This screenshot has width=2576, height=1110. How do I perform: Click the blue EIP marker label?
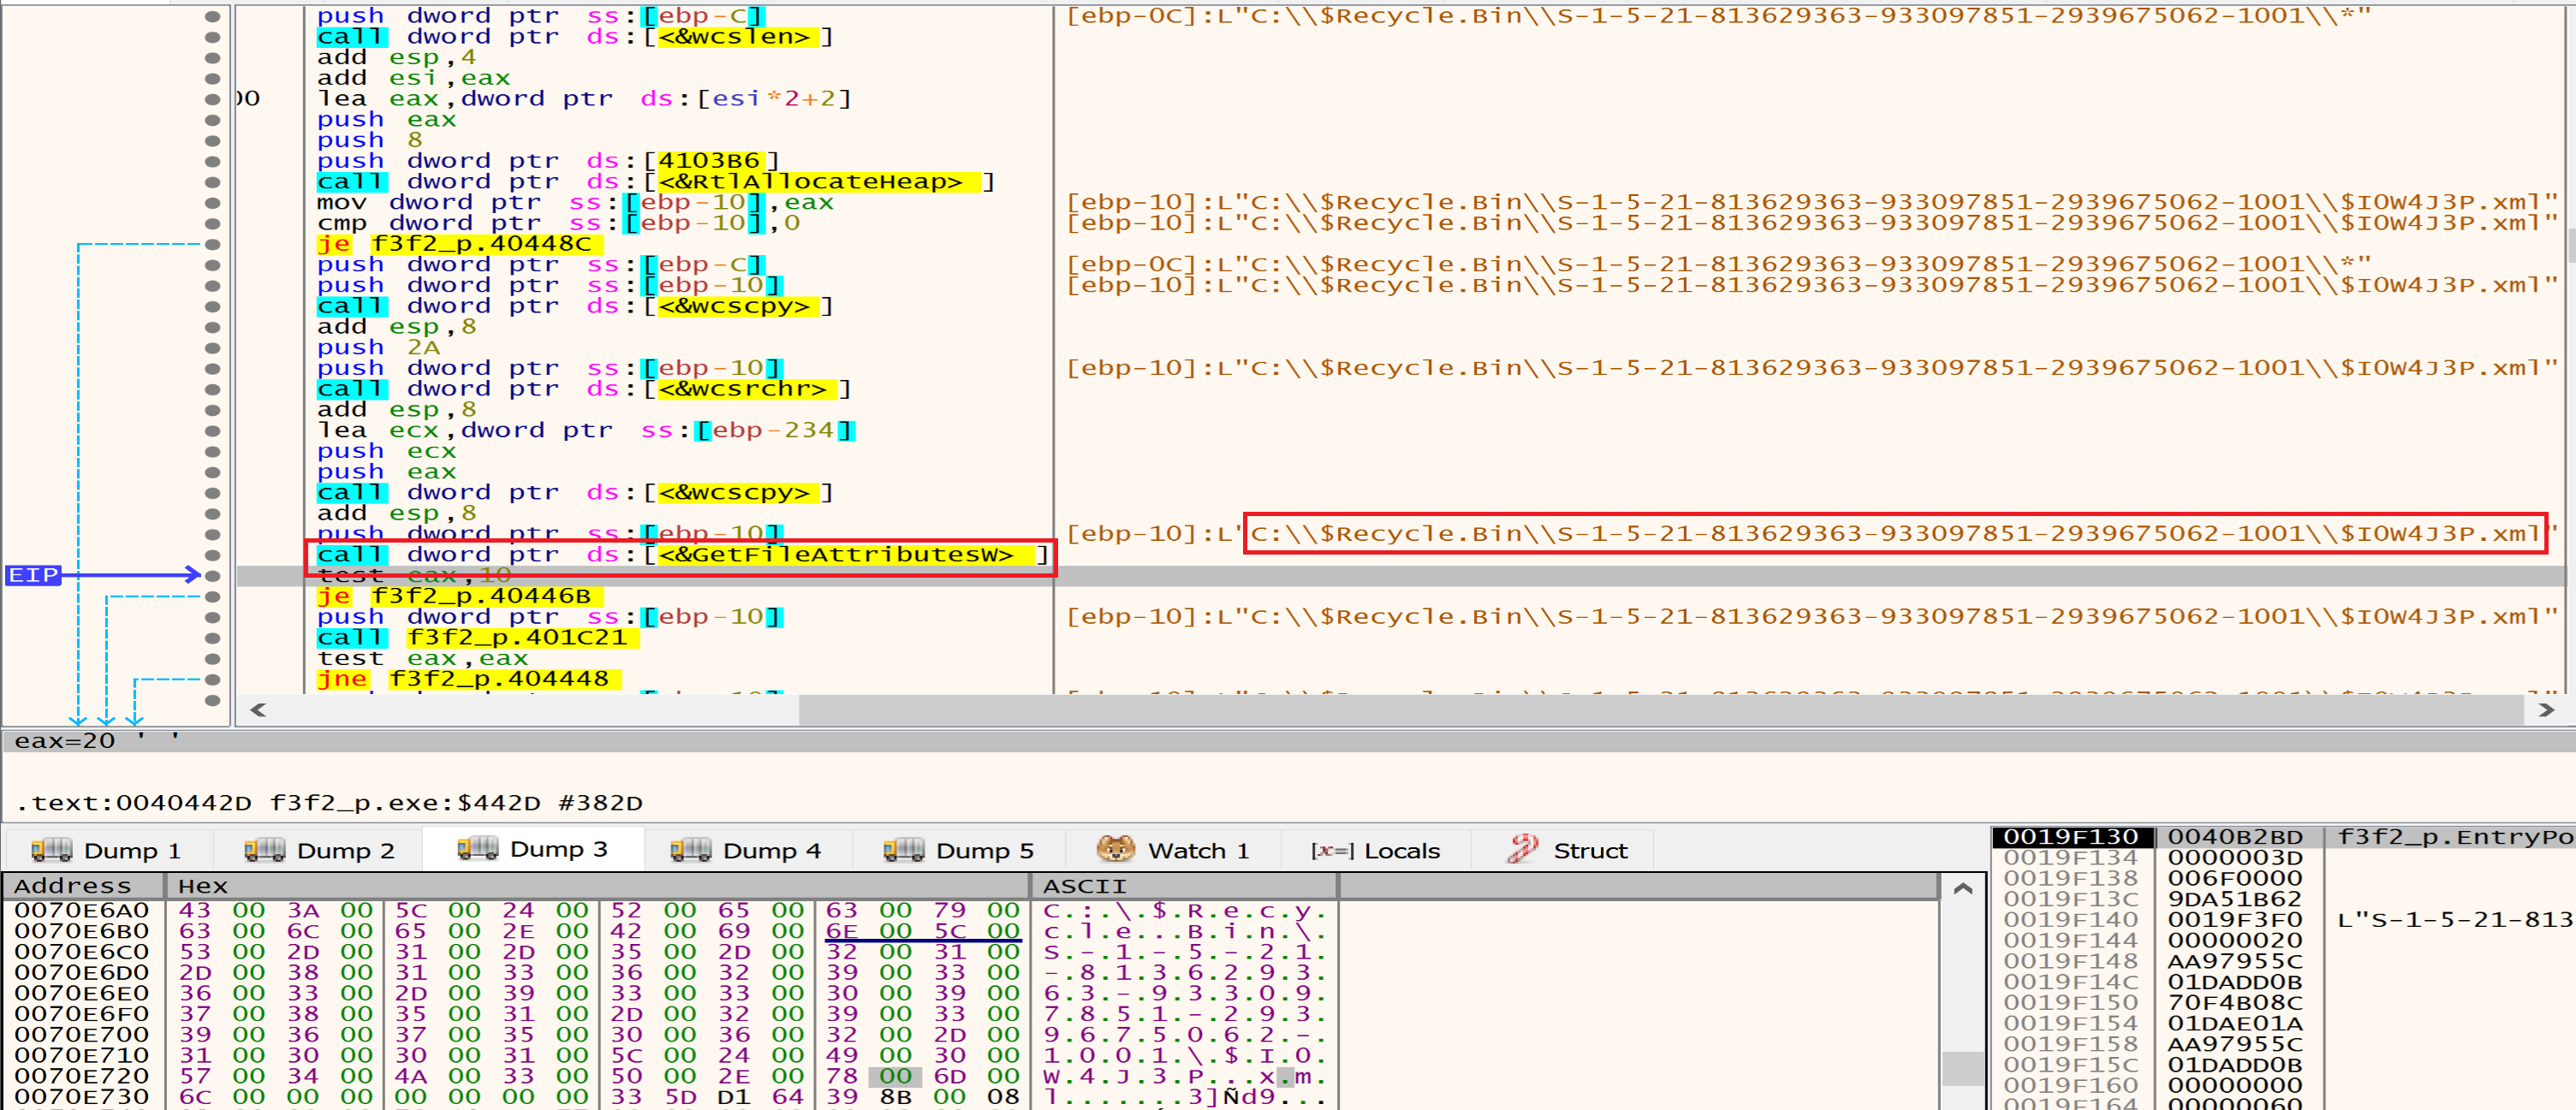coord(33,575)
